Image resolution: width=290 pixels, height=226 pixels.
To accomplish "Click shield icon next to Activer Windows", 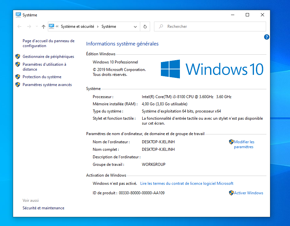I will pyautogui.click(x=231, y=193).
